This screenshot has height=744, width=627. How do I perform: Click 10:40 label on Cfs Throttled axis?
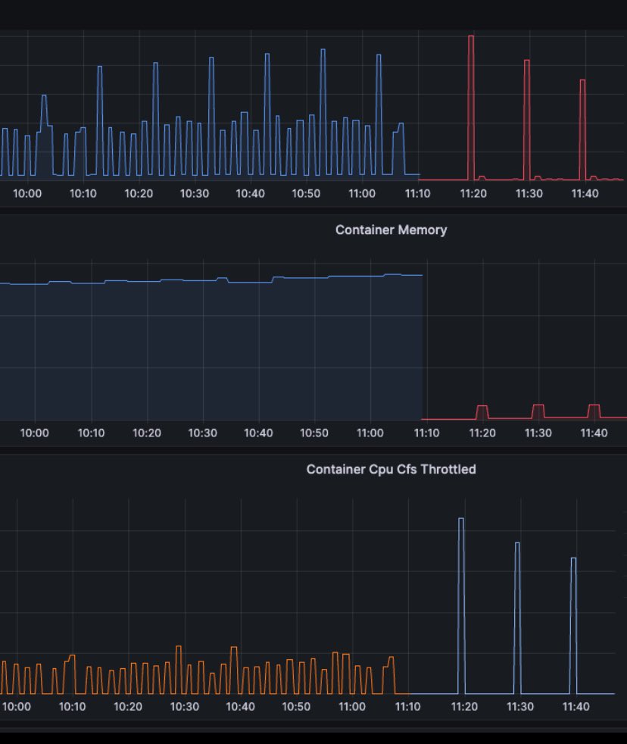pos(240,707)
